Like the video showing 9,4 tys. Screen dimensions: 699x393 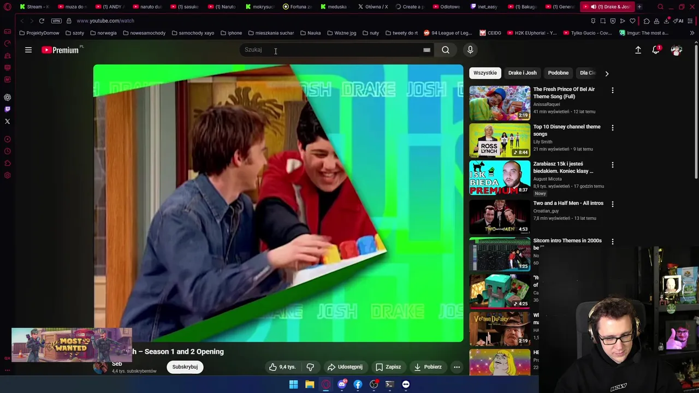[282, 367]
